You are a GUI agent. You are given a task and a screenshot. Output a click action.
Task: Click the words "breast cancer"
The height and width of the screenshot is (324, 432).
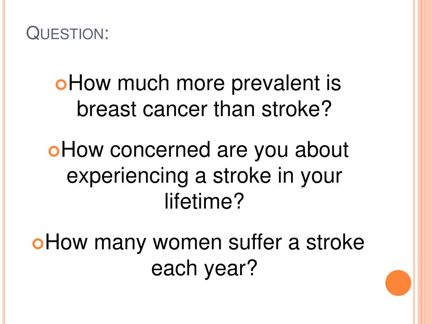[x=142, y=109]
